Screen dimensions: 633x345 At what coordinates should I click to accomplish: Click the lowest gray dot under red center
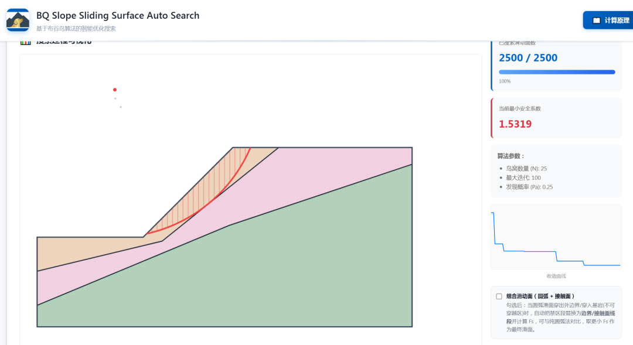pyautogui.click(x=121, y=107)
